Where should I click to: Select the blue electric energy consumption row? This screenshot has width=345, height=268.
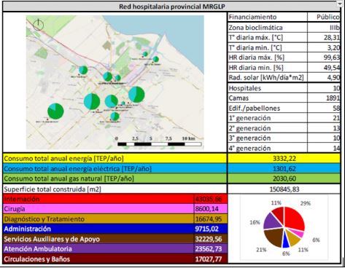tap(171, 168)
